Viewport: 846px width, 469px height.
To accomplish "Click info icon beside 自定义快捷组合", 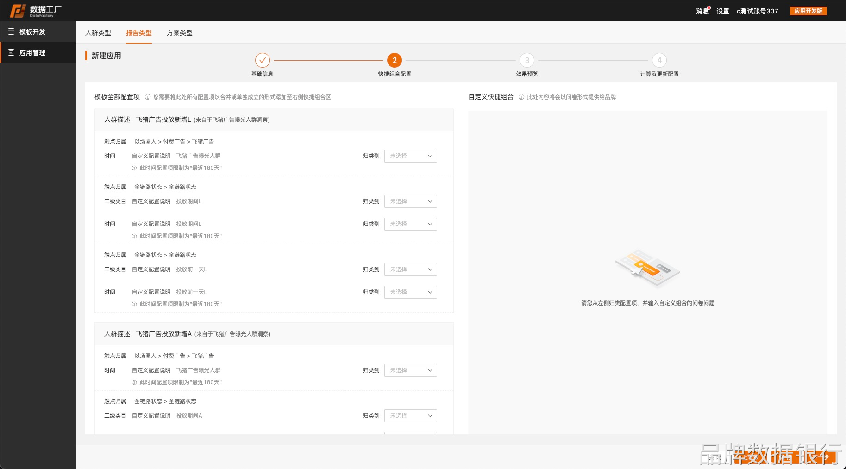I will pos(521,97).
